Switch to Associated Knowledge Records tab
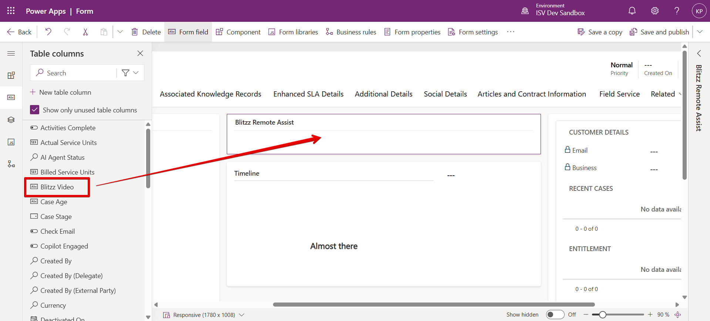 (211, 94)
